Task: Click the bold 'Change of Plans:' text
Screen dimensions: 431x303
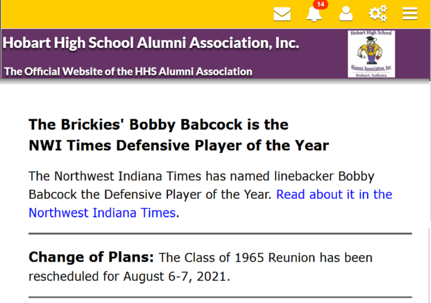Action: click(x=91, y=258)
